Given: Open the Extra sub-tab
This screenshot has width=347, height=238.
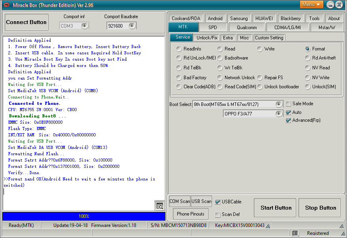Looking at the screenshot, I should [x=228, y=37].
